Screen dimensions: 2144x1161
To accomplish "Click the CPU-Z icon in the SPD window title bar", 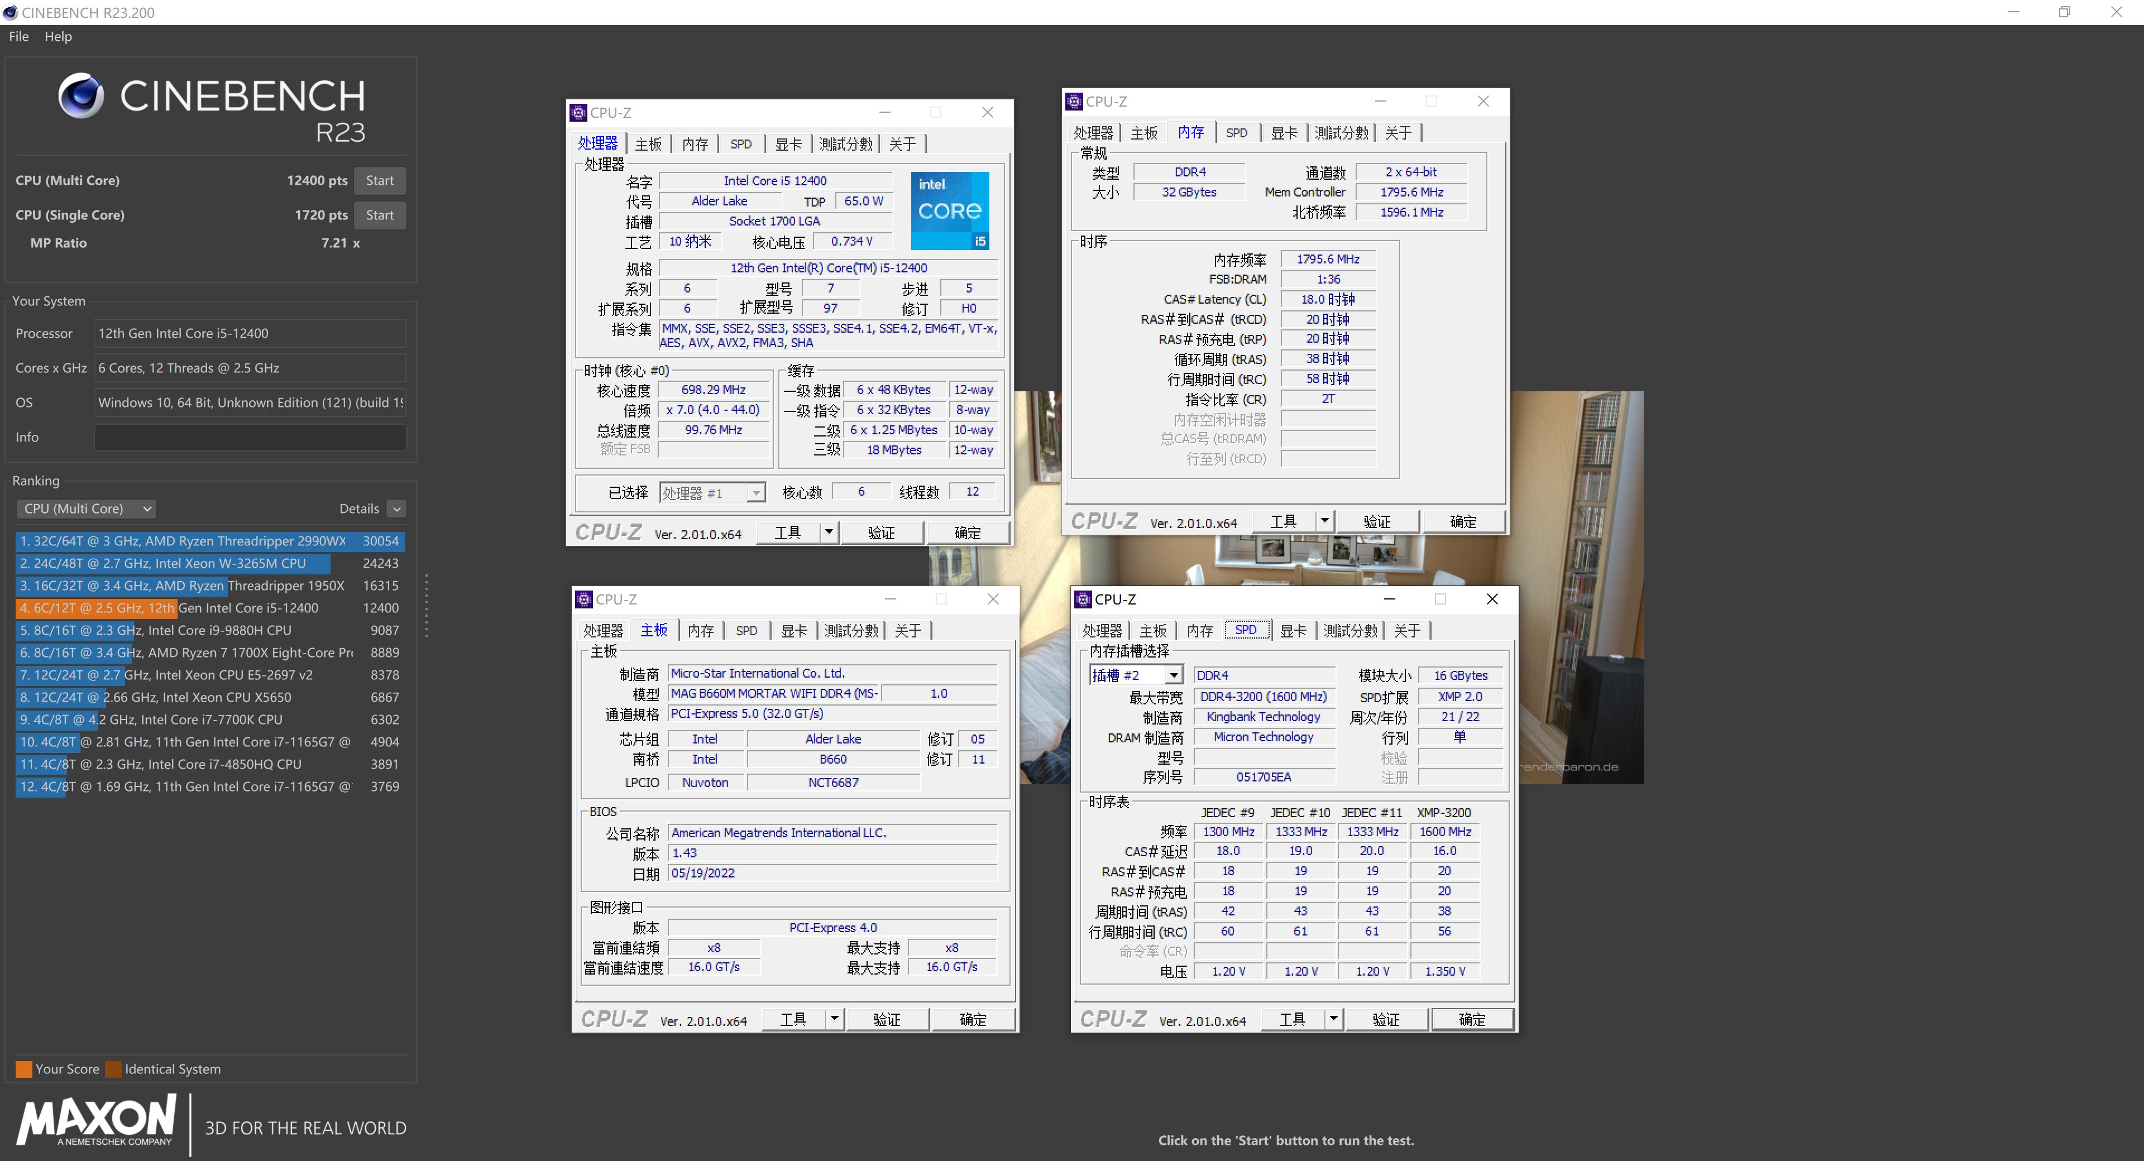I will click(x=1083, y=599).
